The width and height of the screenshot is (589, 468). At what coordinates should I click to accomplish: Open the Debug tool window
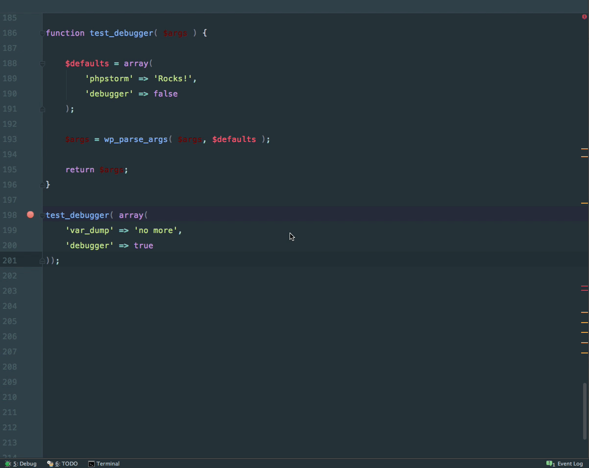click(x=21, y=464)
